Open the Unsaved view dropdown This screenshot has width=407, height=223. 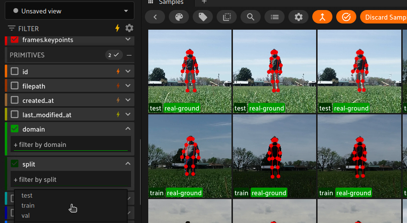[x=69, y=11]
